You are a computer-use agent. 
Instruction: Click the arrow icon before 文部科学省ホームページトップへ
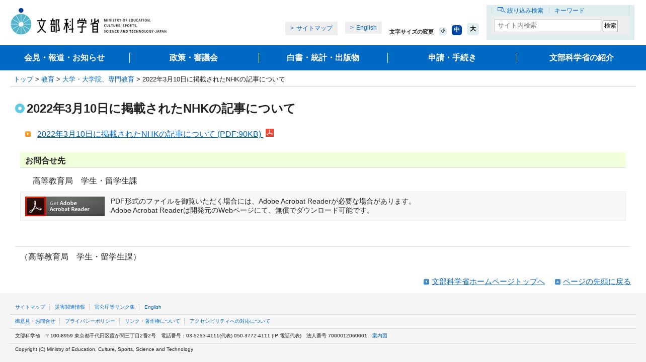tap(426, 282)
